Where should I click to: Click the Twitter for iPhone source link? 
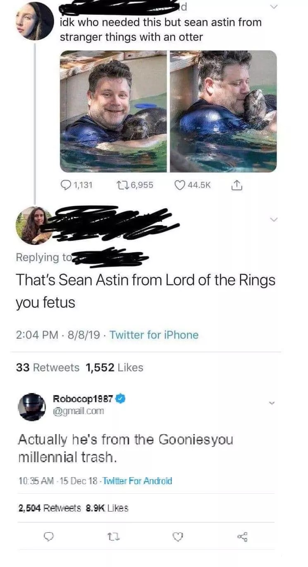coord(154,335)
